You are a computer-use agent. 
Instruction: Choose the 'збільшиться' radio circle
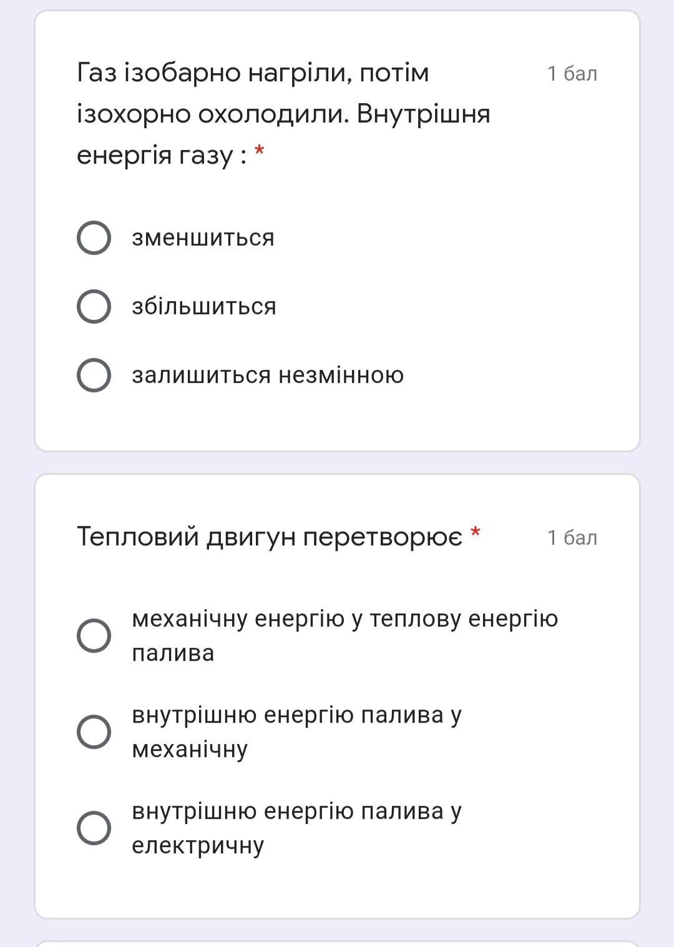click(94, 307)
